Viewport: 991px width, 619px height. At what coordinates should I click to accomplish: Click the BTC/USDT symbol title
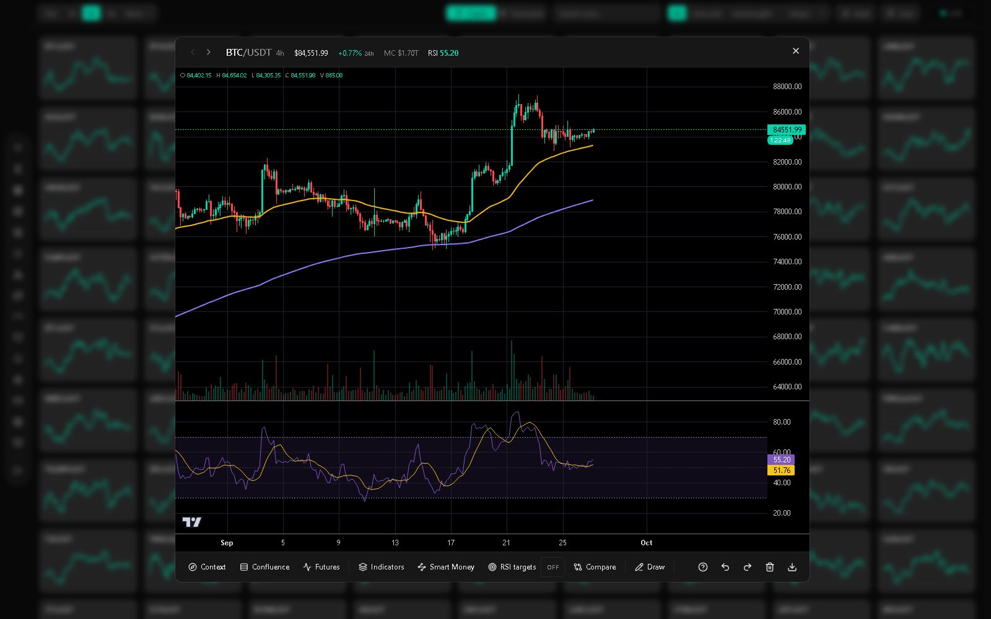tap(248, 53)
